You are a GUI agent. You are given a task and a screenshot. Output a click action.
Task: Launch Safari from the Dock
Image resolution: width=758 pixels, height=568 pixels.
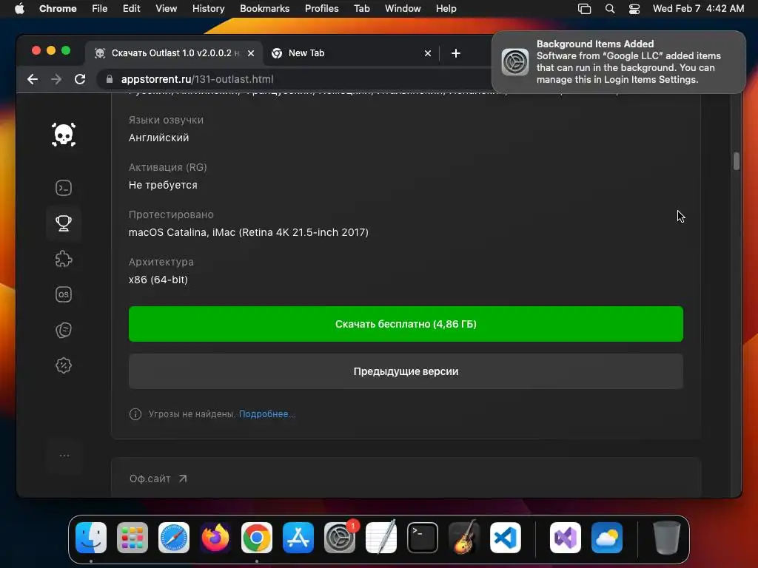(x=174, y=538)
